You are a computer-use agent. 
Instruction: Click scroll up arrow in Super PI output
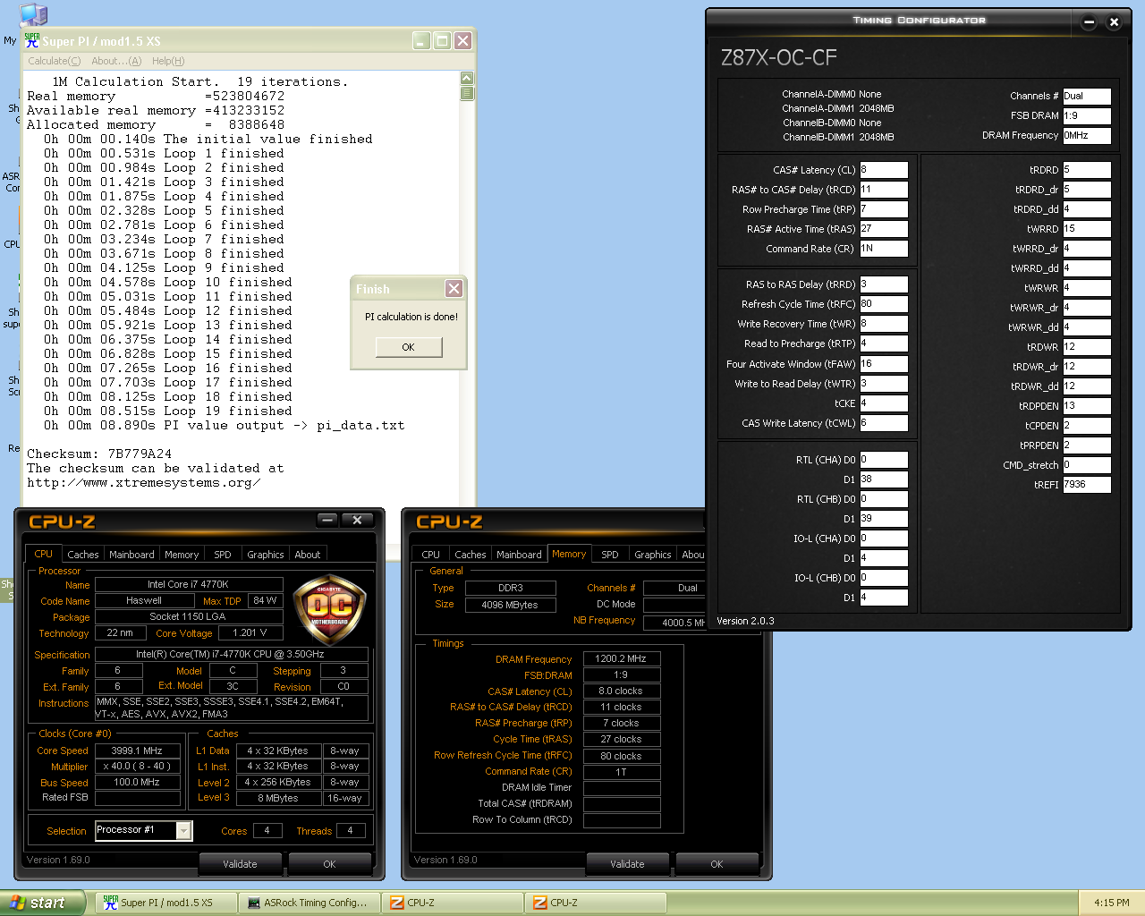[x=467, y=78]
